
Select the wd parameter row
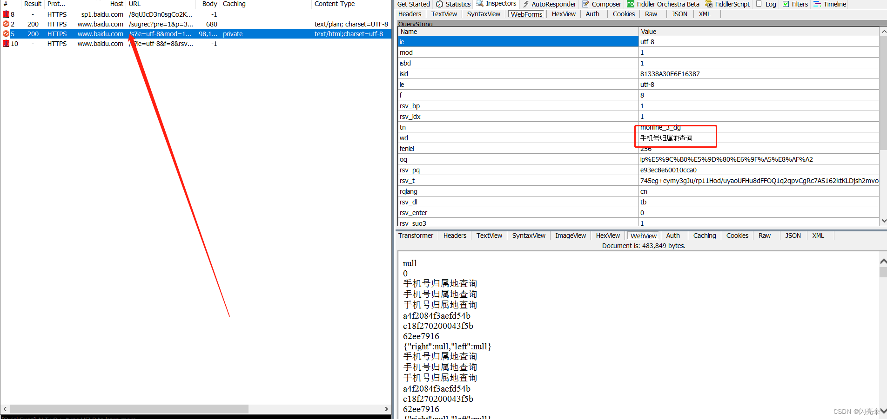[638, 138]
